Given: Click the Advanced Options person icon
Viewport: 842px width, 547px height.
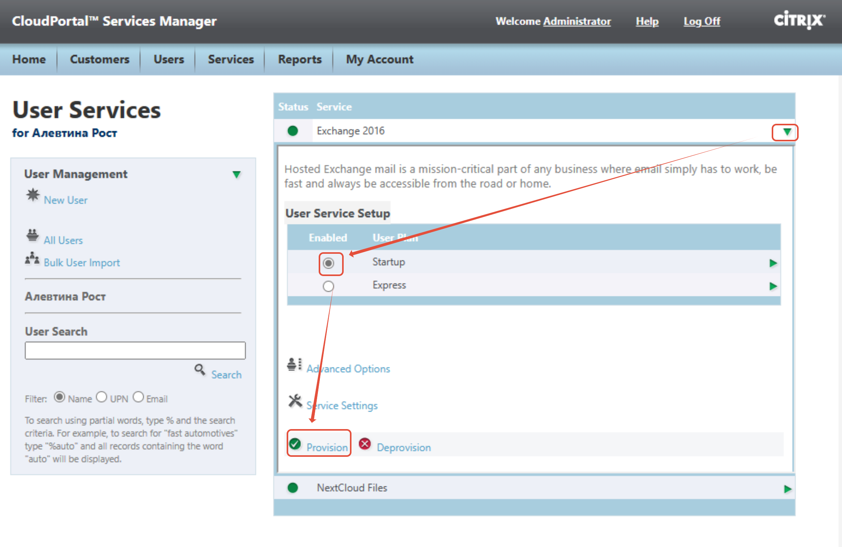Looking at the screenshot, I should (x=294, y=364).
